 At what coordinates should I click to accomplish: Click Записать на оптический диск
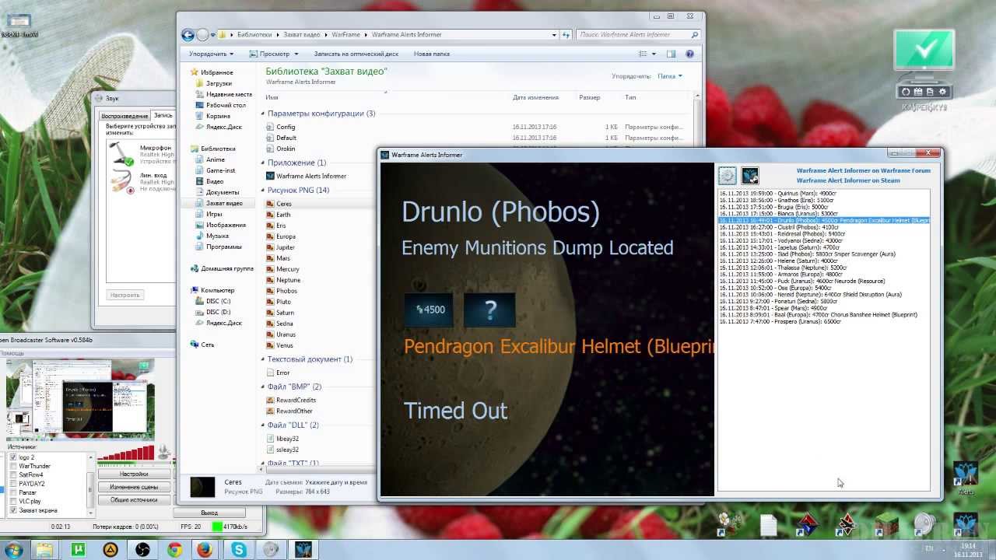click(356, 54)
